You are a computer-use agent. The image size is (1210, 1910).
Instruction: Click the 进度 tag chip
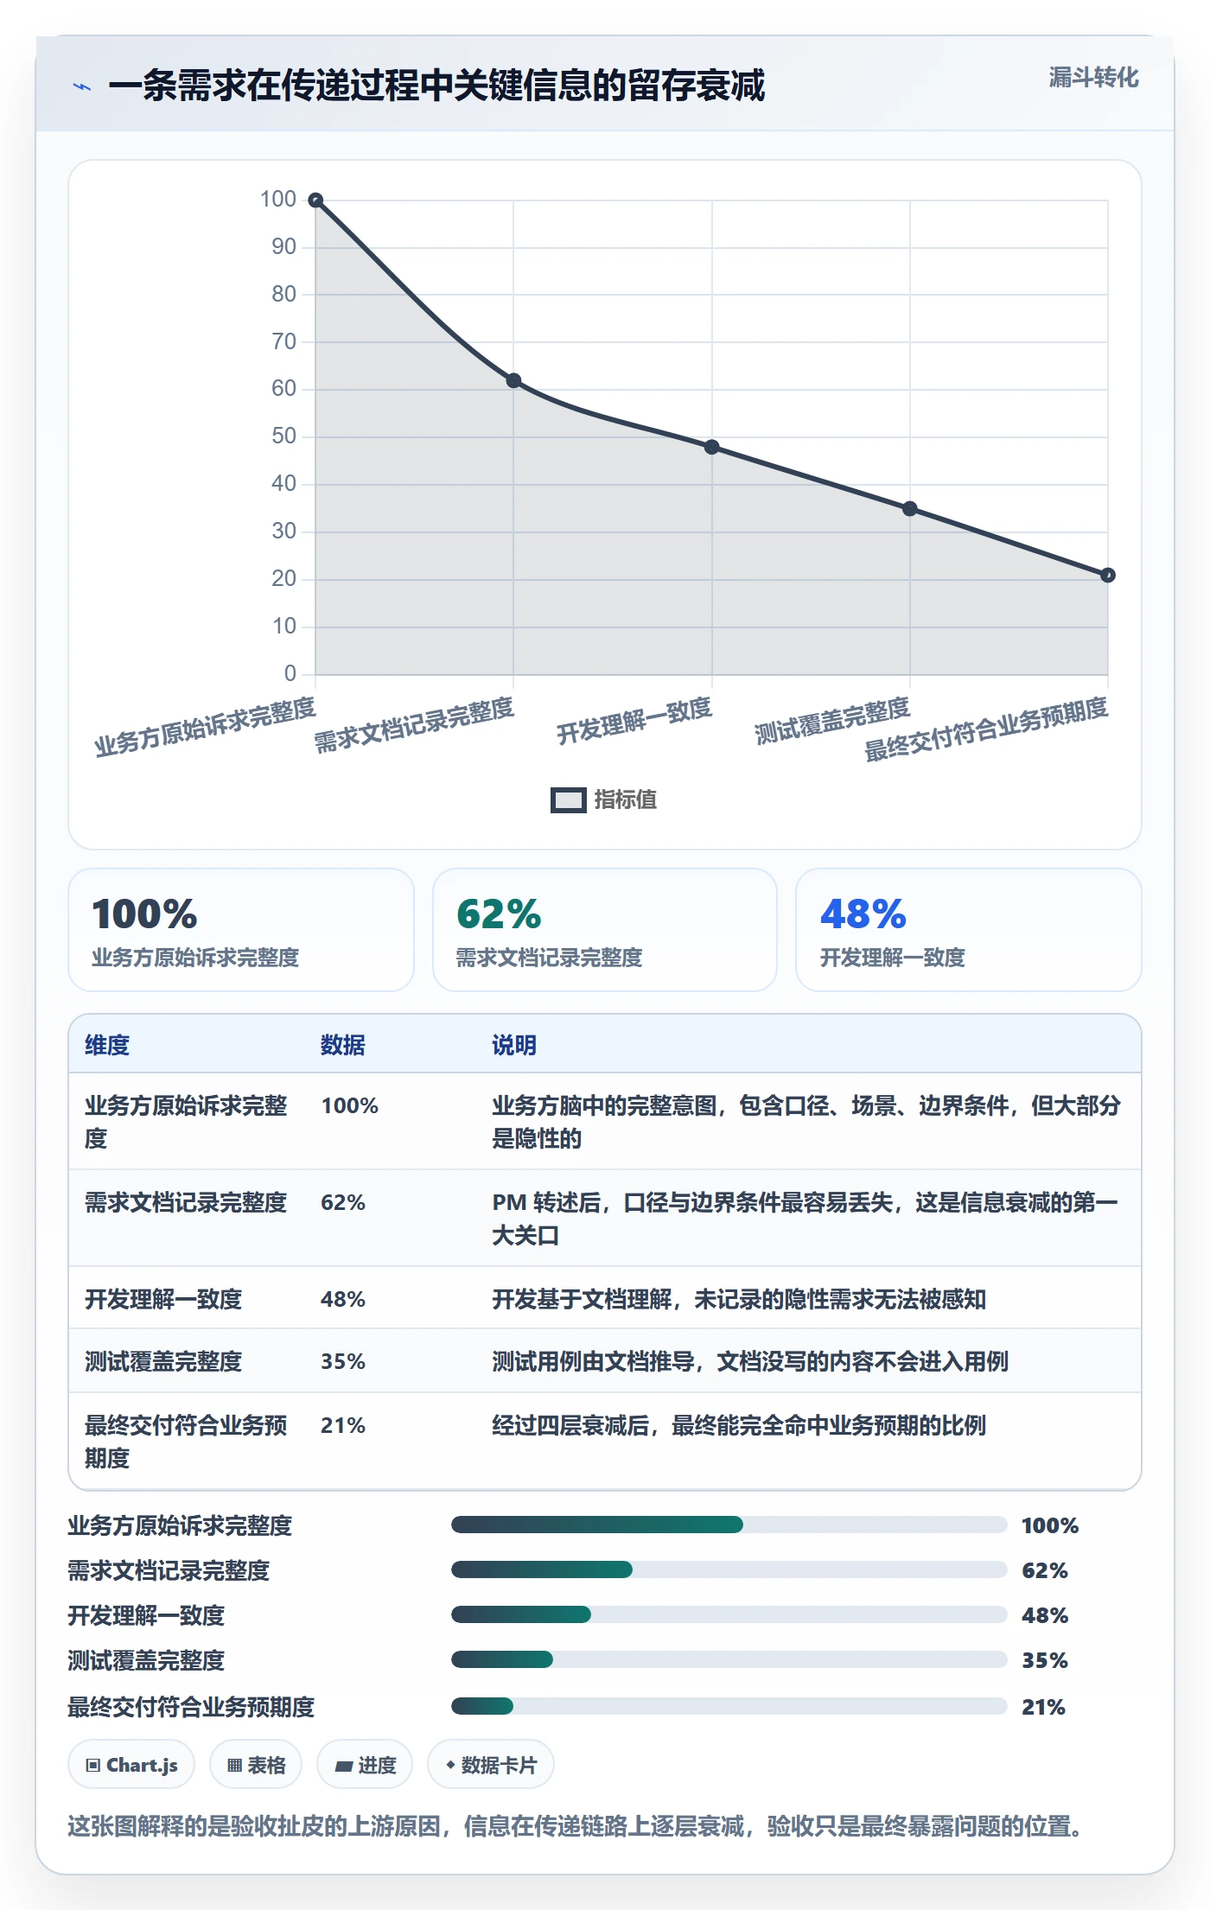click(365, 1764)
